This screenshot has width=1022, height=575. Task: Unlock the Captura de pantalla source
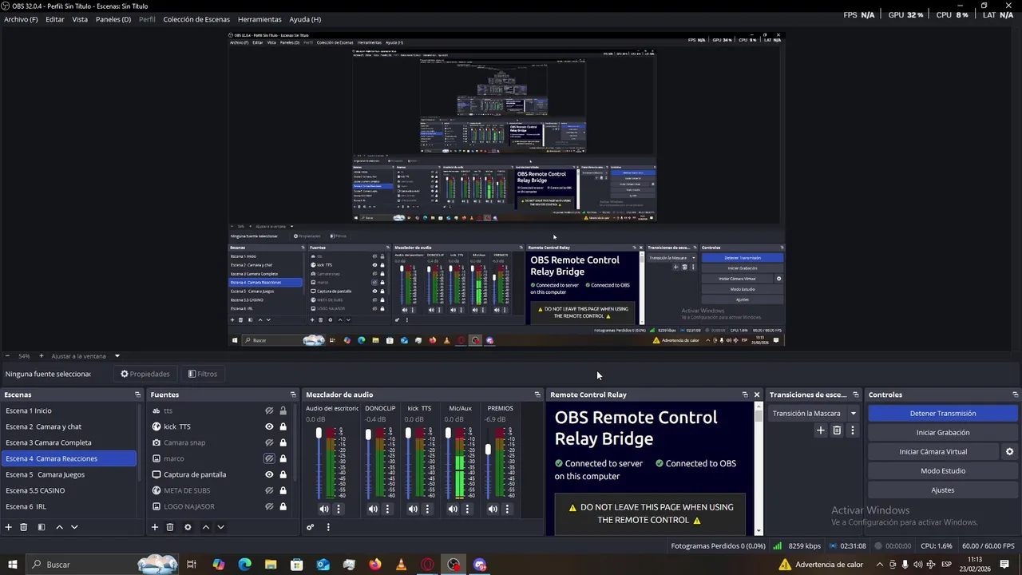[x=283, y=474]
